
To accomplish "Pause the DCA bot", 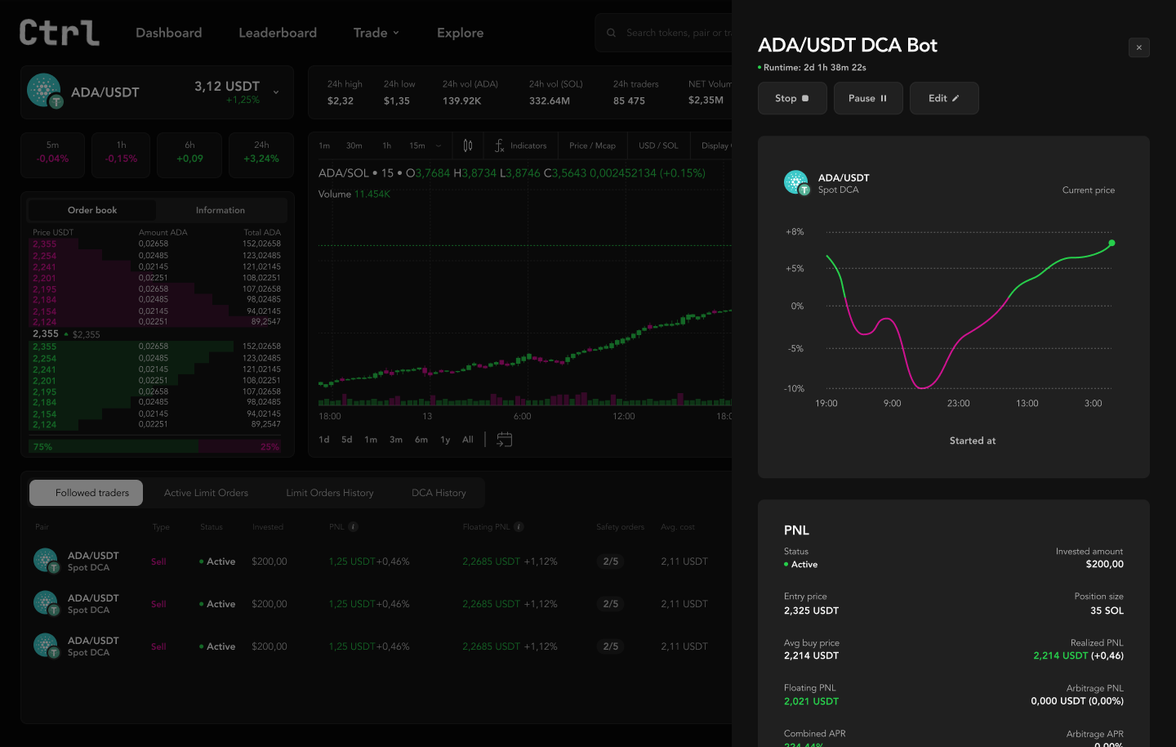I will 868,98.
